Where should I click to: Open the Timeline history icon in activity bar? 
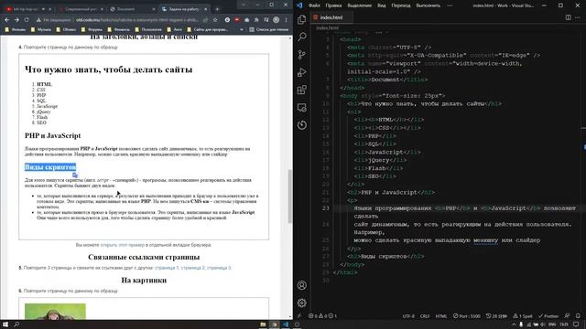pos(301,125)
